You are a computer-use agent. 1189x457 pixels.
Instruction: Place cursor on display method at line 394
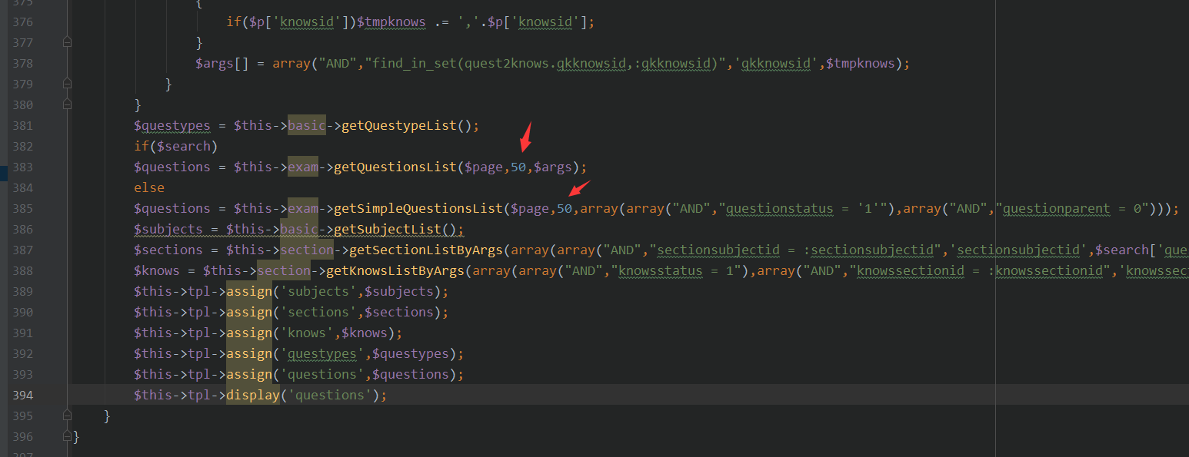[x=252, y=395]
